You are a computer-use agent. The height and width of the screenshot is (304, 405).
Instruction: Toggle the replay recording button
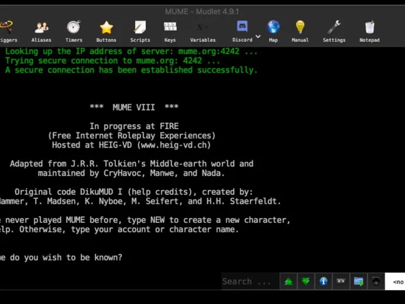[x=341, y=281]
